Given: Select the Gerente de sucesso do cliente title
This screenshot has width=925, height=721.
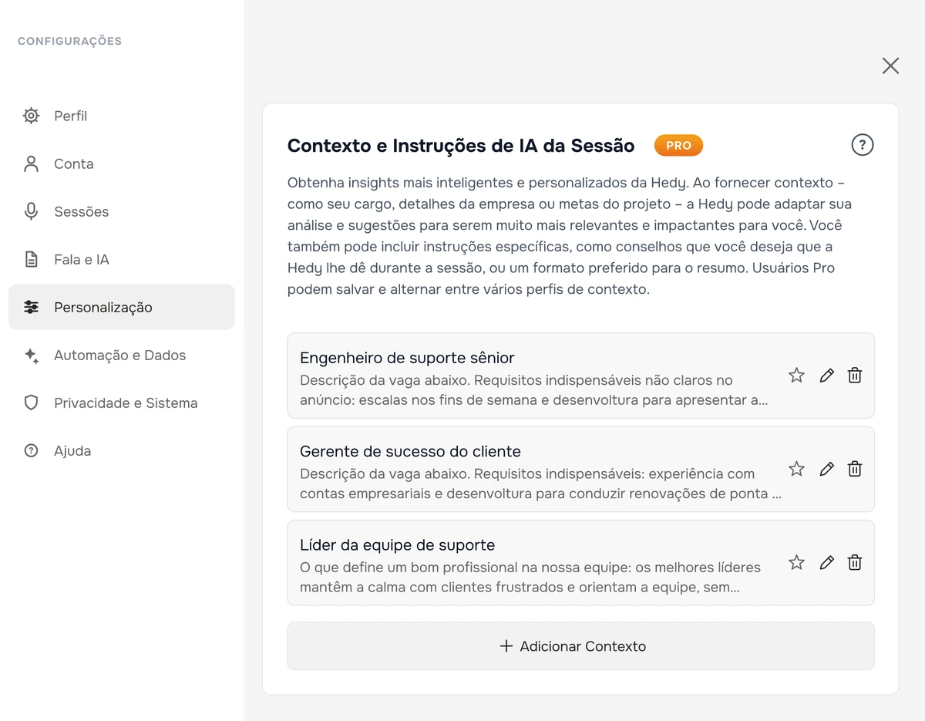Looking at the screenshot, I should pos(410,451).
